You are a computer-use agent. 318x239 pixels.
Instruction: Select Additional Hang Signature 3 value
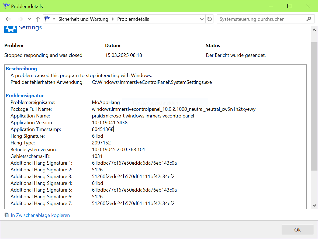[x=133, y=176]
